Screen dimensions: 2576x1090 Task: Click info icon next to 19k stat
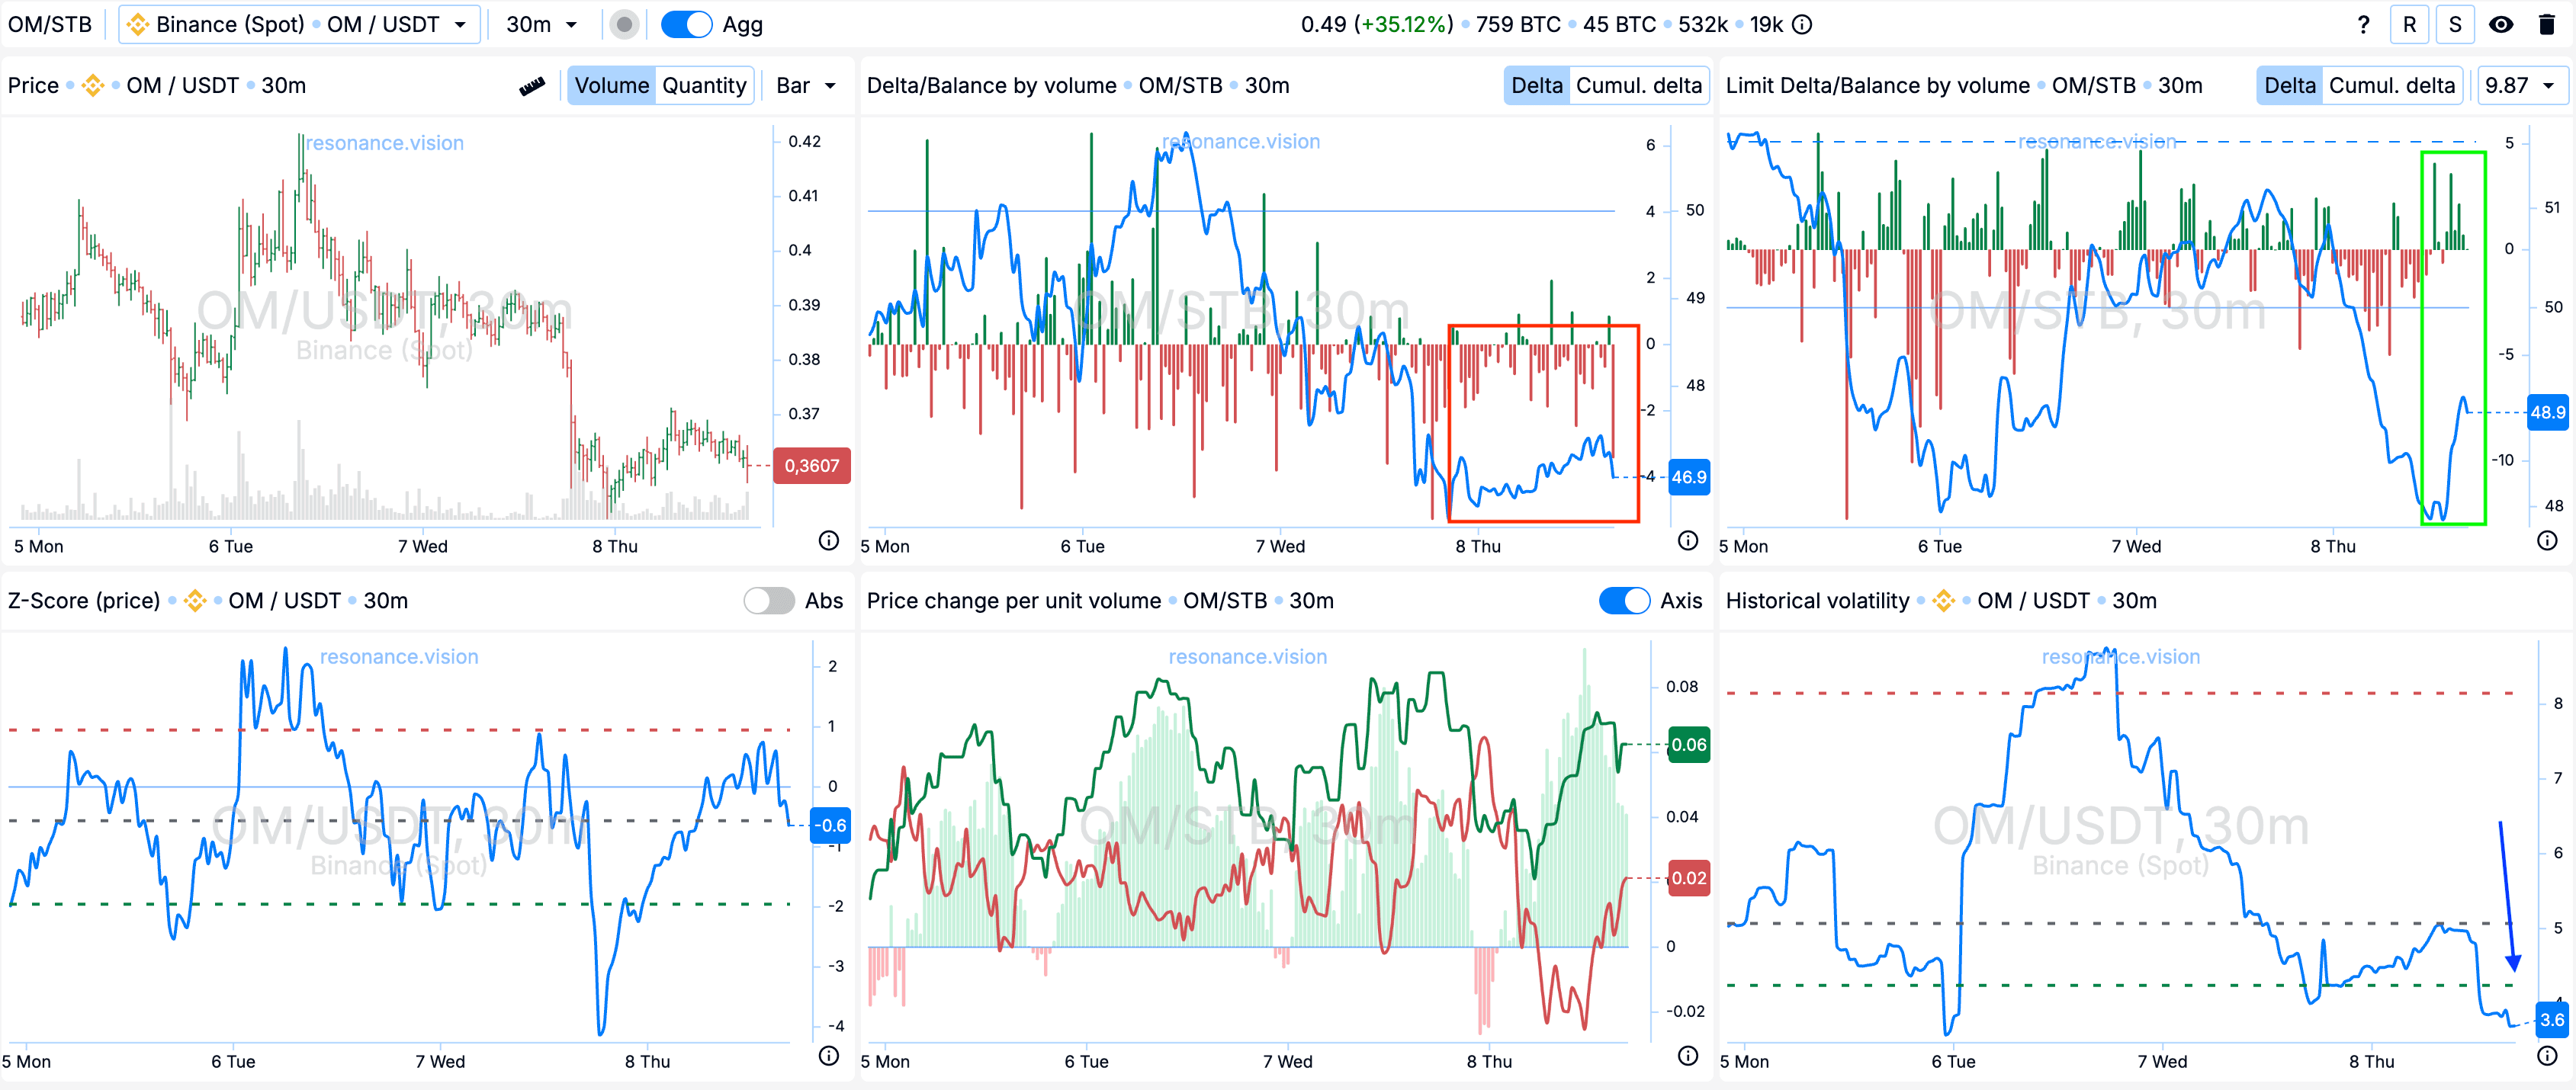tap(1802, 25)
